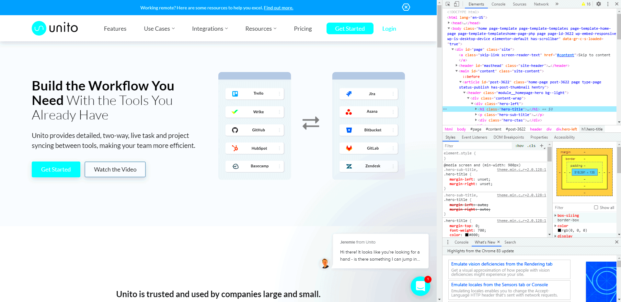The image size is (621, 302).
Task: Click the GitLab fox icon
Action: [x=349, y=148]
